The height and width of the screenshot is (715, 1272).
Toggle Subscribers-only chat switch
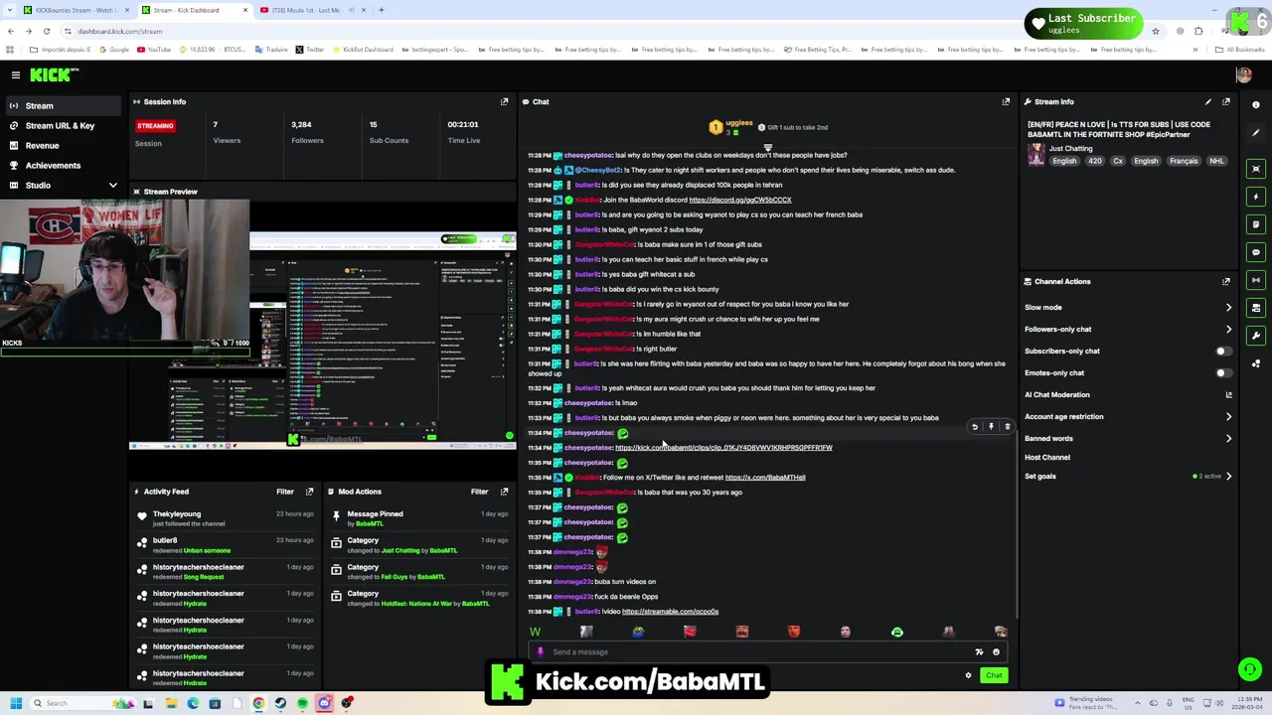coord(1224,351)
